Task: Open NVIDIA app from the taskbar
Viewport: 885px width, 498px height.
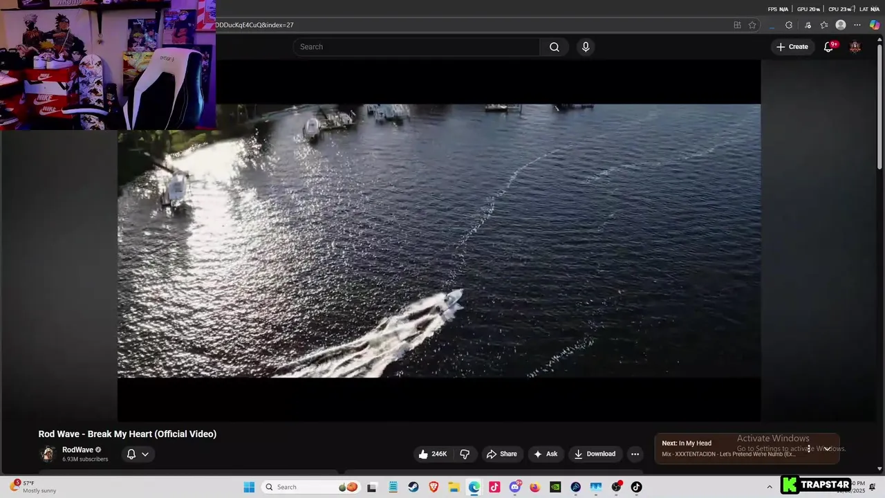Action: pos(555,487)
